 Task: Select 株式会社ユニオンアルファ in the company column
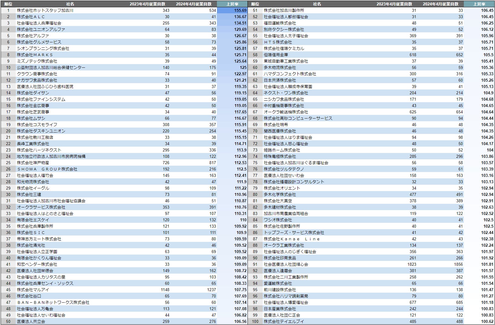pyautogui.click(x=41, y=29)
